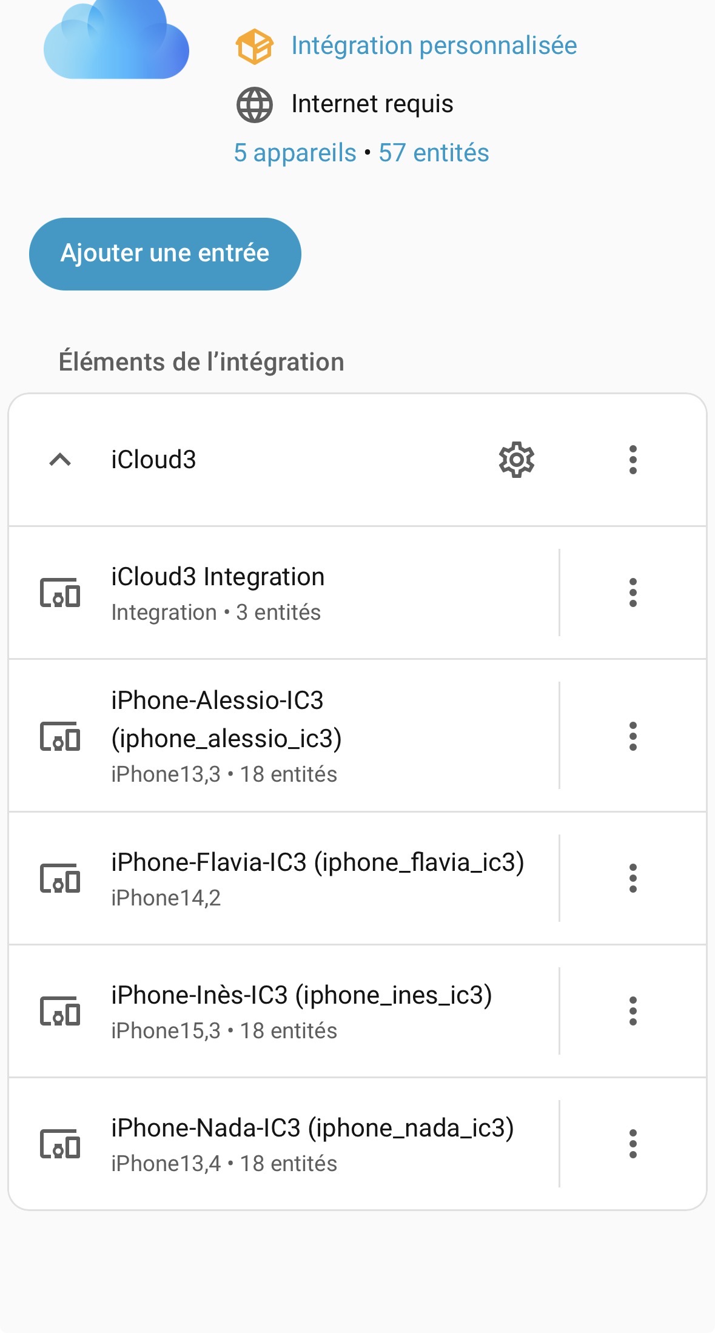Click the iPhone-Alessio-IC3 device icon

point(60,736)
